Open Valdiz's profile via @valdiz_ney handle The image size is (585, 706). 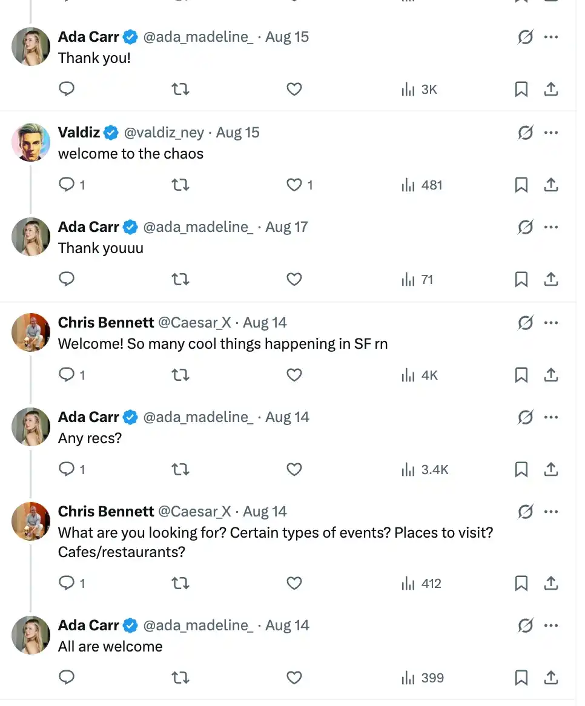click(164, 133)
